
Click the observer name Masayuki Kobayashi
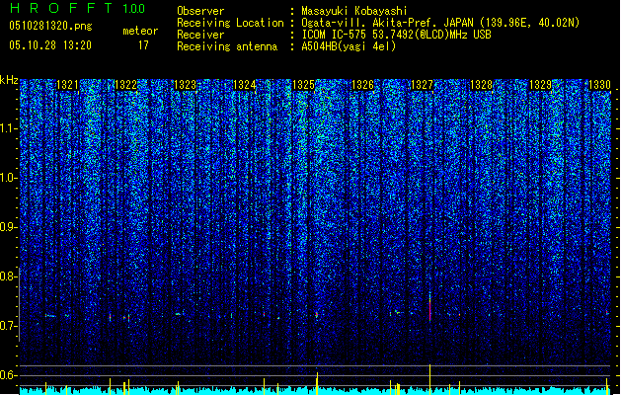pos(354,11)
